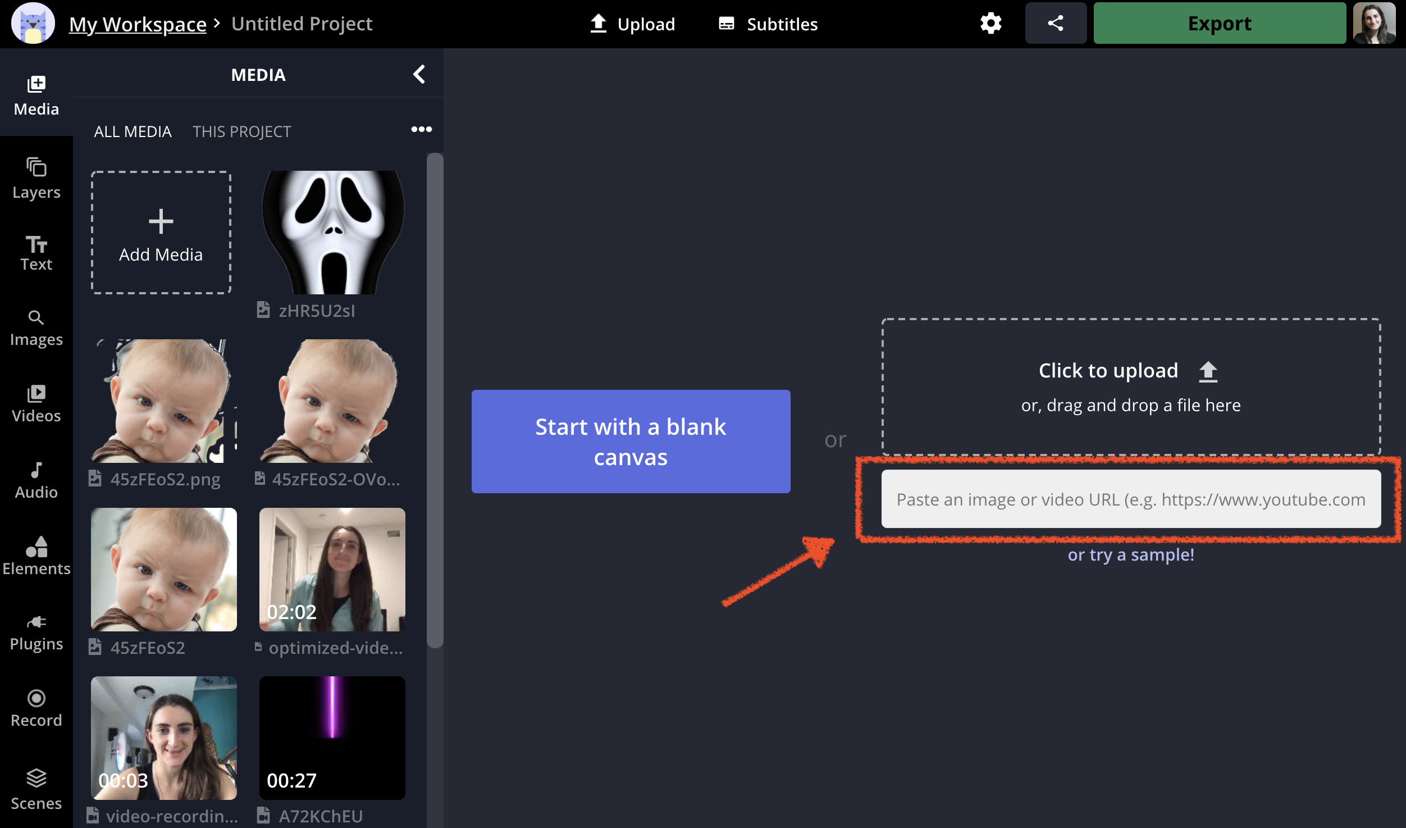This screenshot has height=828, width=1406.
Task: Switch to the THIS PROJECT tab
Action: click(x=243, y=131)
